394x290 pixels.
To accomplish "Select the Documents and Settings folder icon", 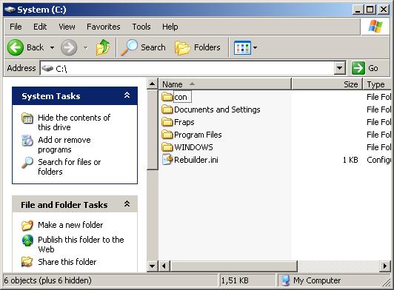I will (167, 109).
